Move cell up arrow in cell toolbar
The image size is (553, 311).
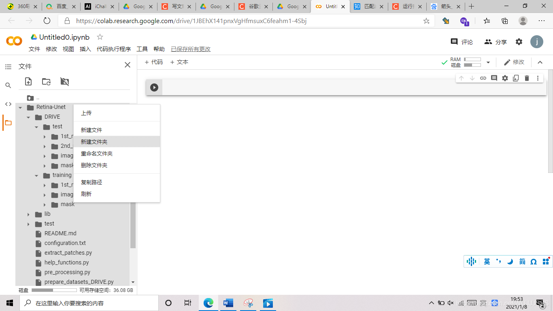click(461, 78)
